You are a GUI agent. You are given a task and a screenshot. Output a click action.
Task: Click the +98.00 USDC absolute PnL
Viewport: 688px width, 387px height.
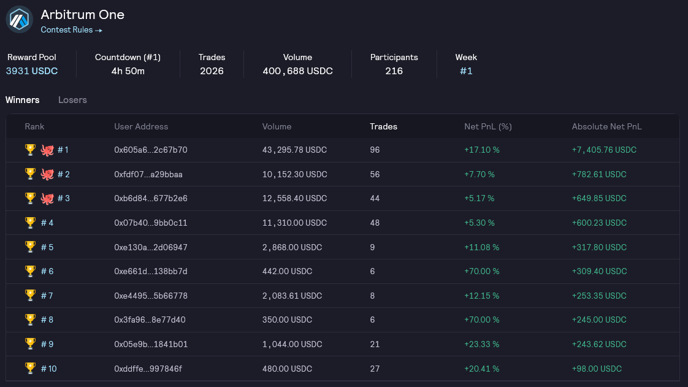(597, 369)
